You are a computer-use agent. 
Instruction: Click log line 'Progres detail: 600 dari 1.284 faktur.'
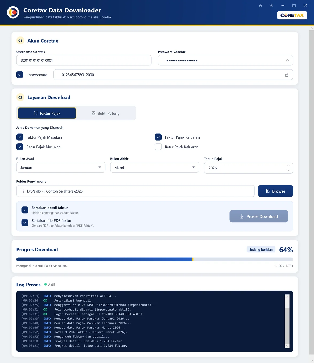[x=89, y=341]
